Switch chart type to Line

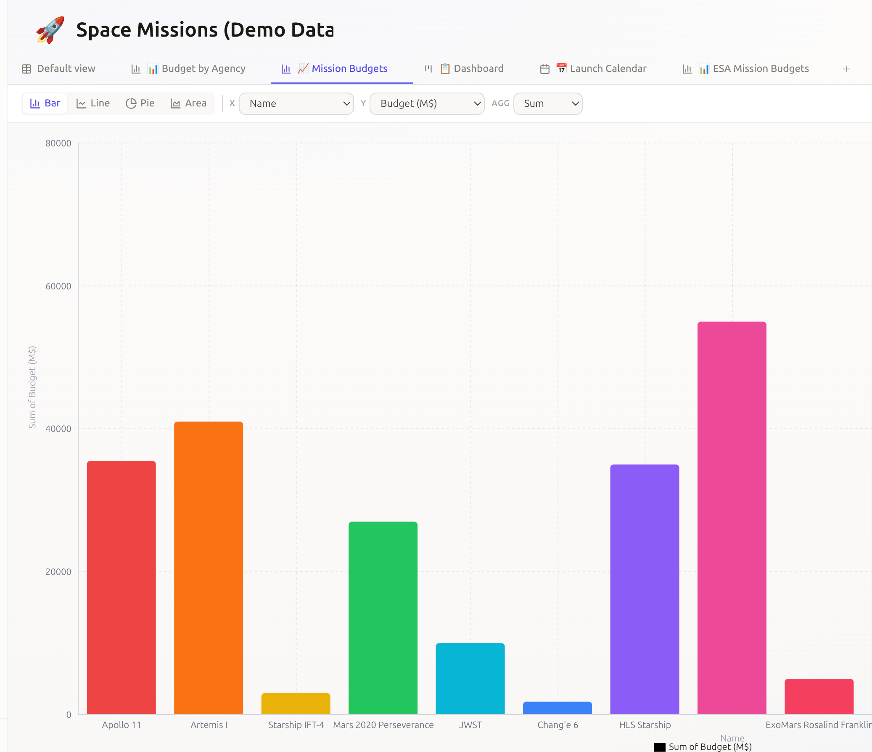(x=93, y=103)
